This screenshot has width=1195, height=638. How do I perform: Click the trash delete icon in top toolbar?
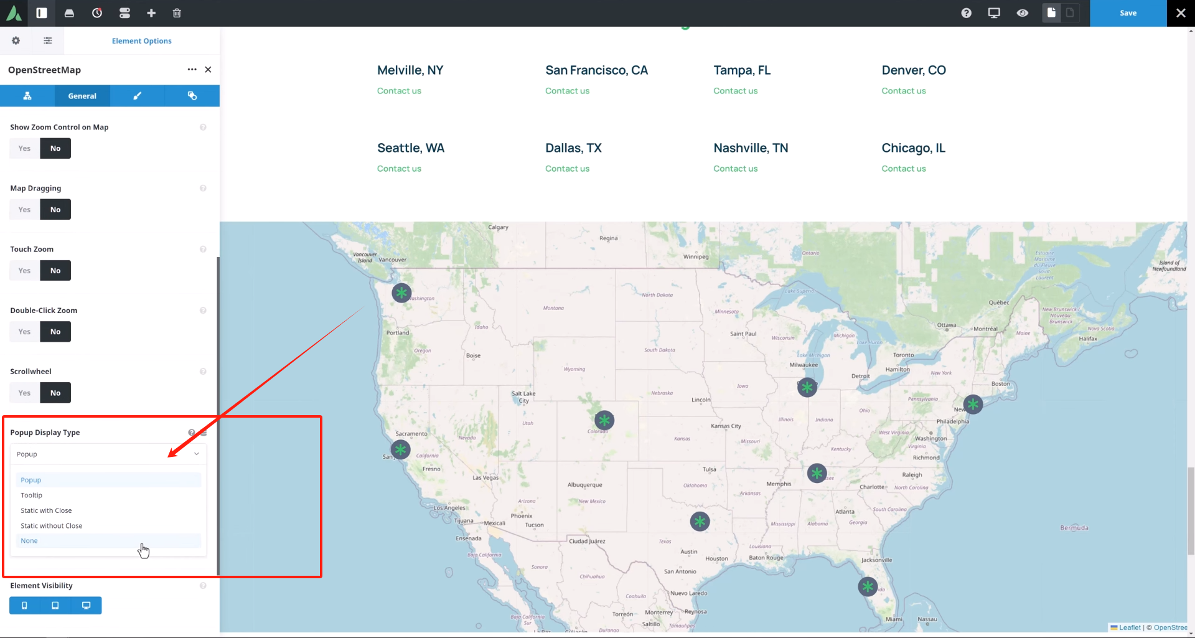[177, 13]
